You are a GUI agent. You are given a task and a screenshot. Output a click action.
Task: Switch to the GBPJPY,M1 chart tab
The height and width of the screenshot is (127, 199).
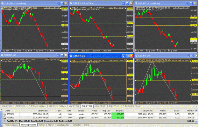point(20,106)
